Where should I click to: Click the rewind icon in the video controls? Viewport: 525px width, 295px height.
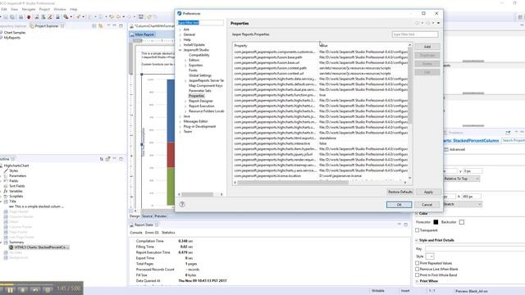[35, 290]
